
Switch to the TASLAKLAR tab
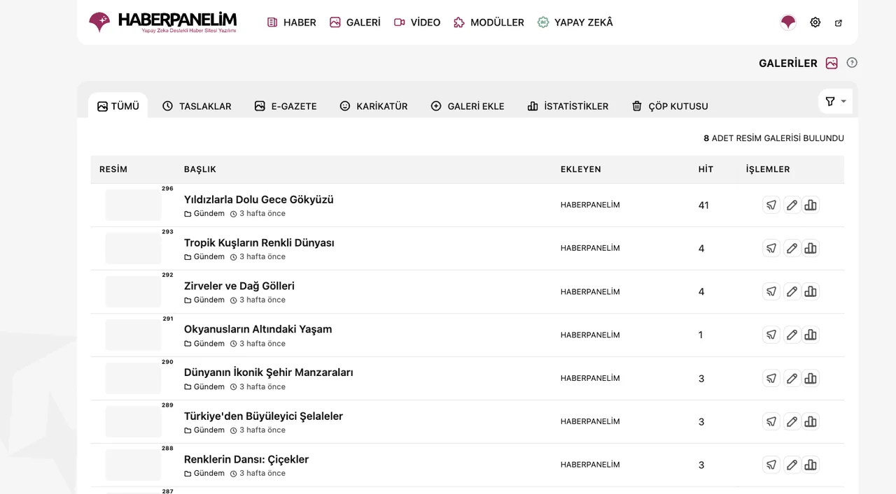point(197,106)
